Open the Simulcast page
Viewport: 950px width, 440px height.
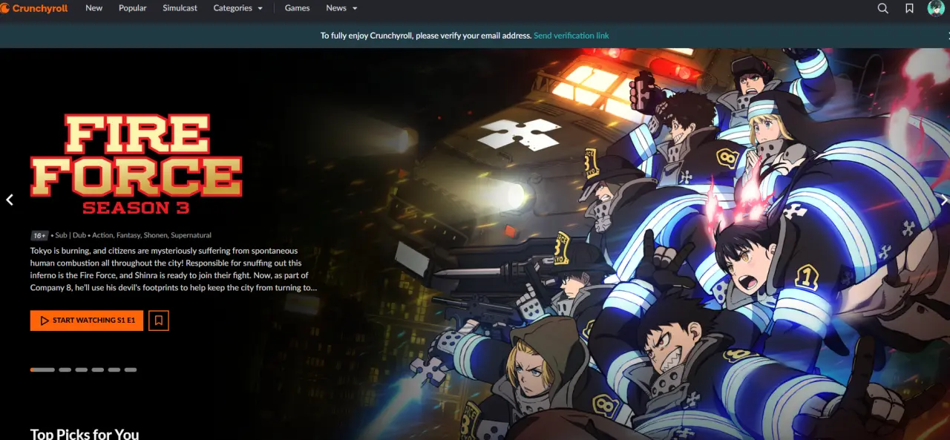(180, 8)
